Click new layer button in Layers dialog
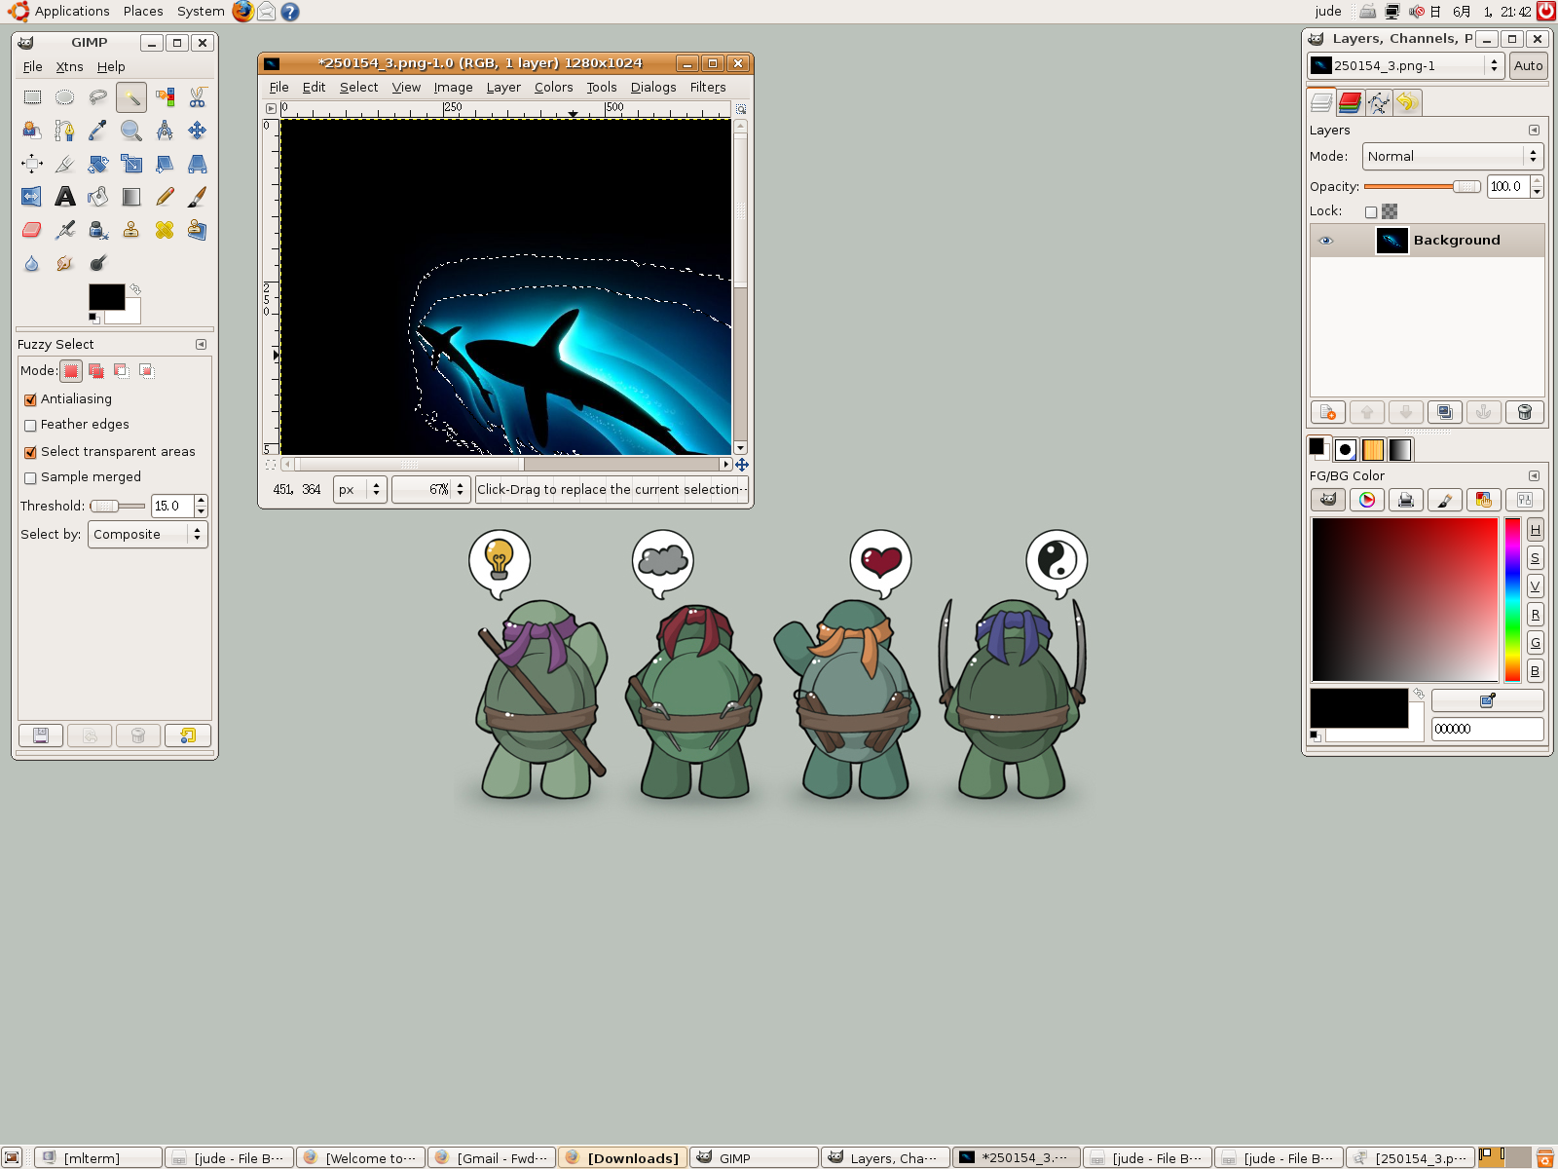 pyautogui.click(x=1327, y=412)
